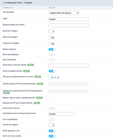Enable the Área de Upload switch

[x=52, y=60]
